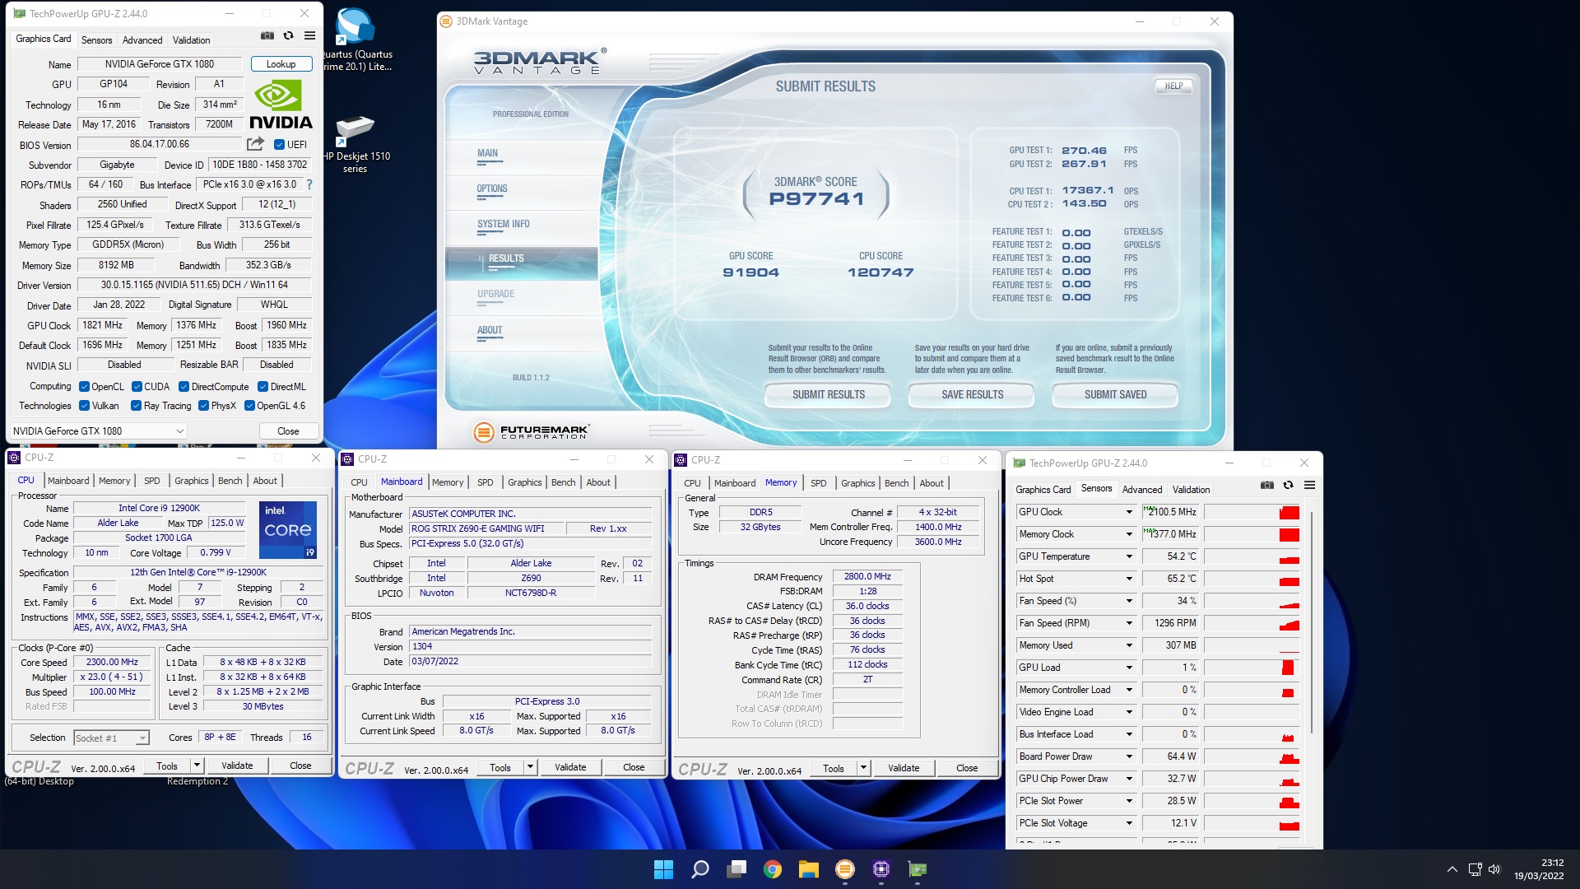Open the Fan Speed (RPM) sensor dropdown

pyautogui.click(x=1129, y=623)
